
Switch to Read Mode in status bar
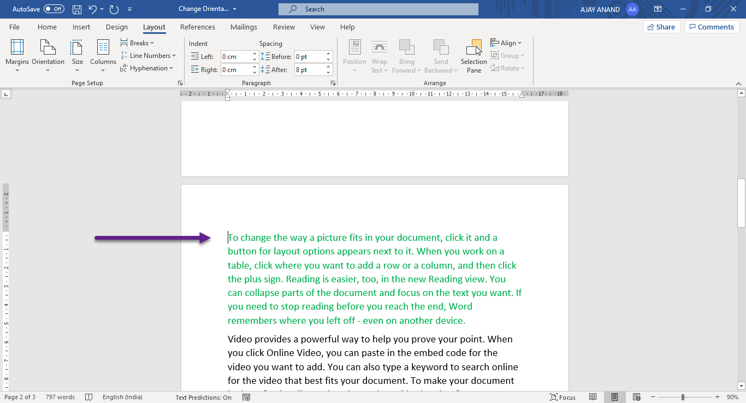click(x=593, y=397)
